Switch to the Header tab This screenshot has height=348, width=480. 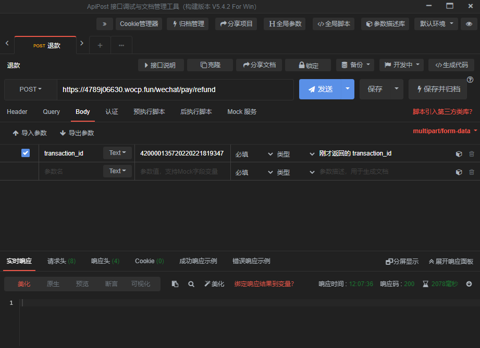coord(17,112)
